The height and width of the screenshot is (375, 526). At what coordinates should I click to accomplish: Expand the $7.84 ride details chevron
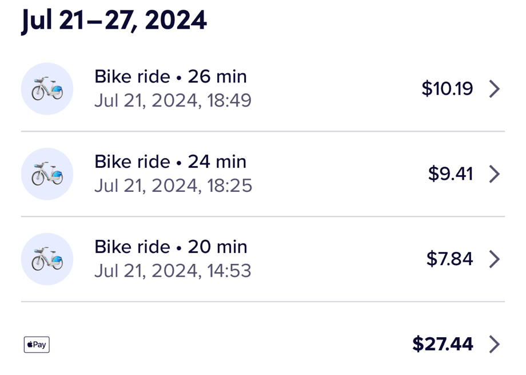click(495, 259)
